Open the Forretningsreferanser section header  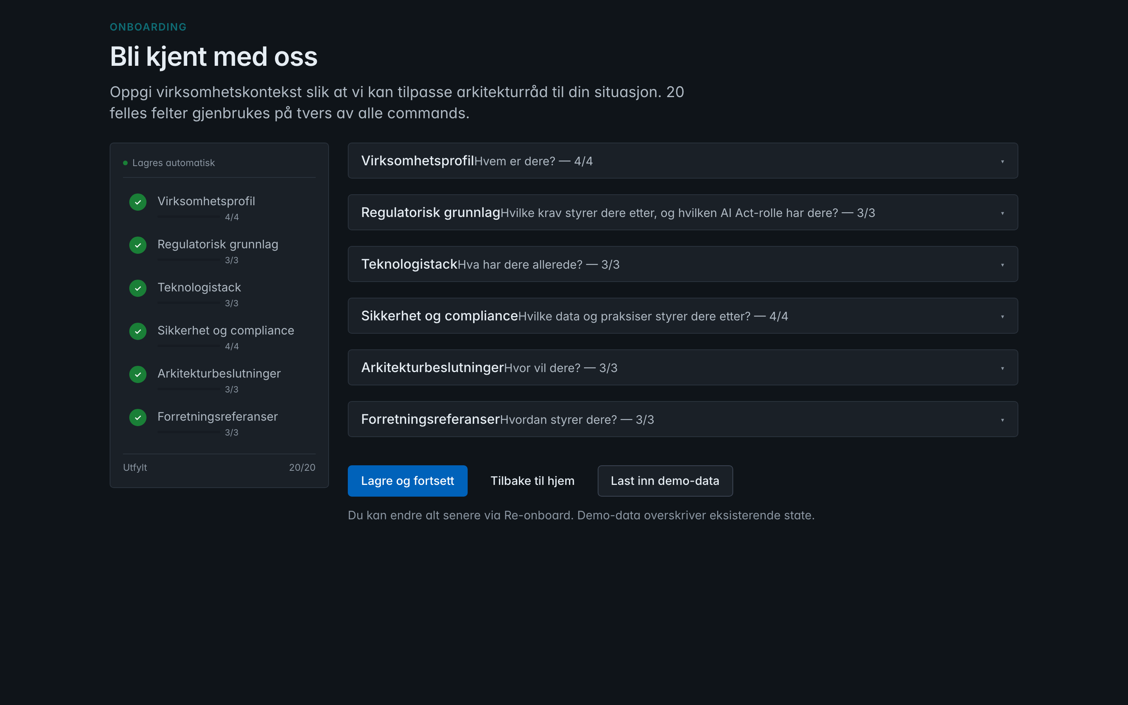pyautogui.click(x=682, y=419)
